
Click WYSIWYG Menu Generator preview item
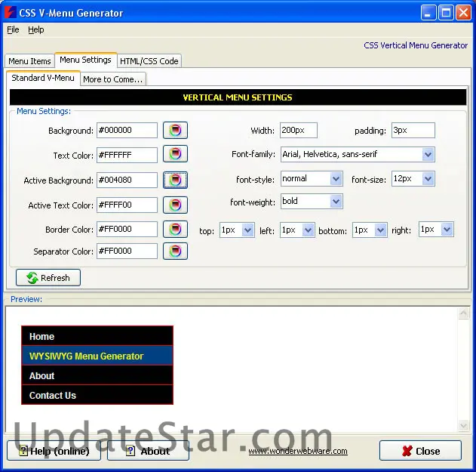click(97, 356)
